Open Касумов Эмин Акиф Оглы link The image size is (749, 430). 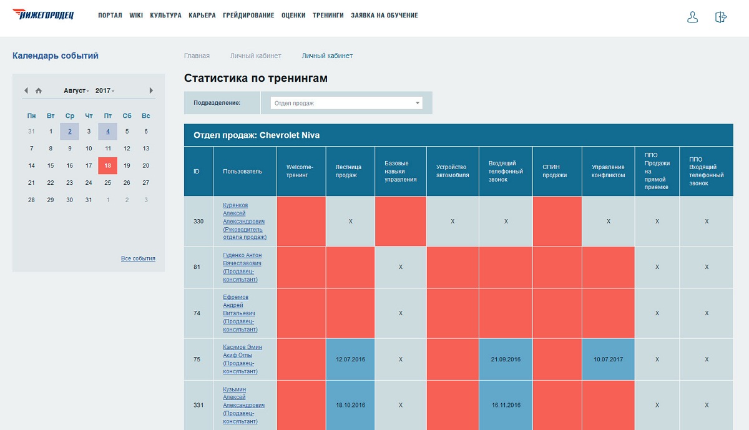[242, 359]
